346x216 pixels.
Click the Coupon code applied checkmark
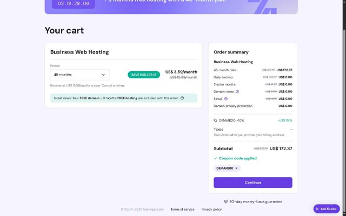click(216, 158)
